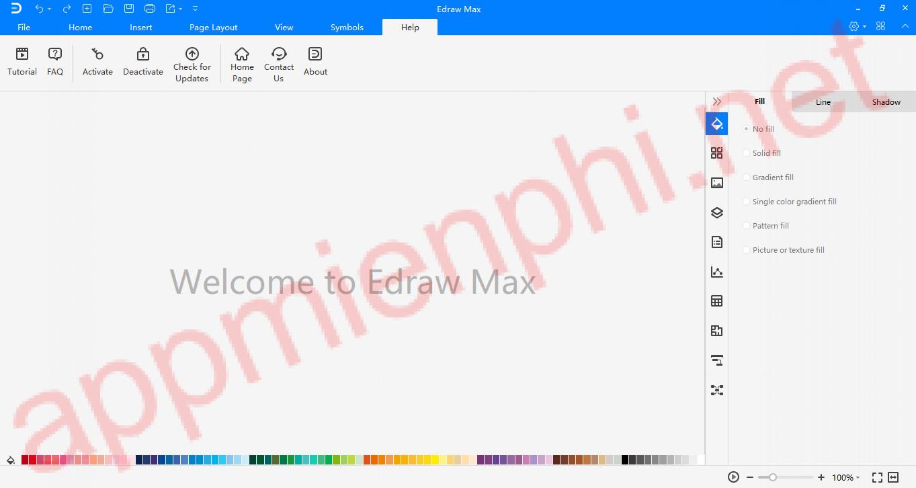Click the fill bucket icon beside color palette

click(11, 460)
